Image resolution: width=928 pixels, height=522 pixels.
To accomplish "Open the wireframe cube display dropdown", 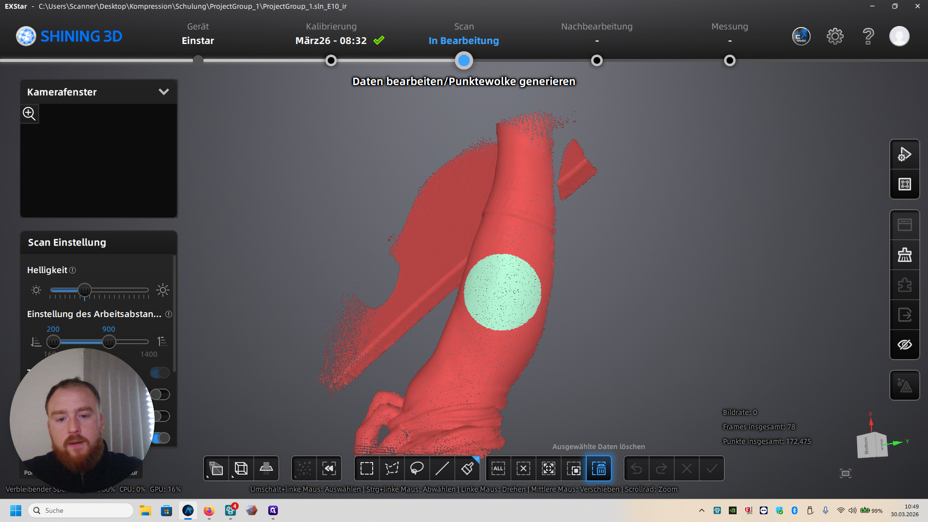I will point(241,468).
